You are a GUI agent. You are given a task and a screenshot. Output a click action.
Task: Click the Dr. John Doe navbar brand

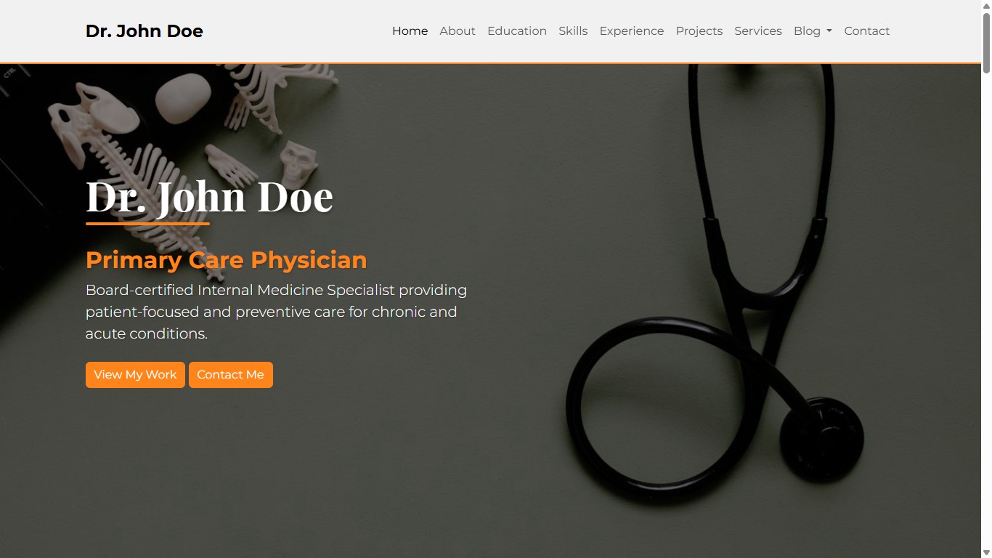point(145,31)
